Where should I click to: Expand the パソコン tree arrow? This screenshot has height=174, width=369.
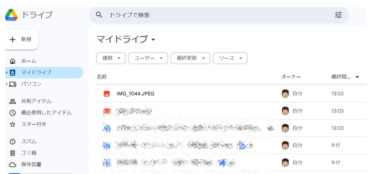(x=7, y=84)
